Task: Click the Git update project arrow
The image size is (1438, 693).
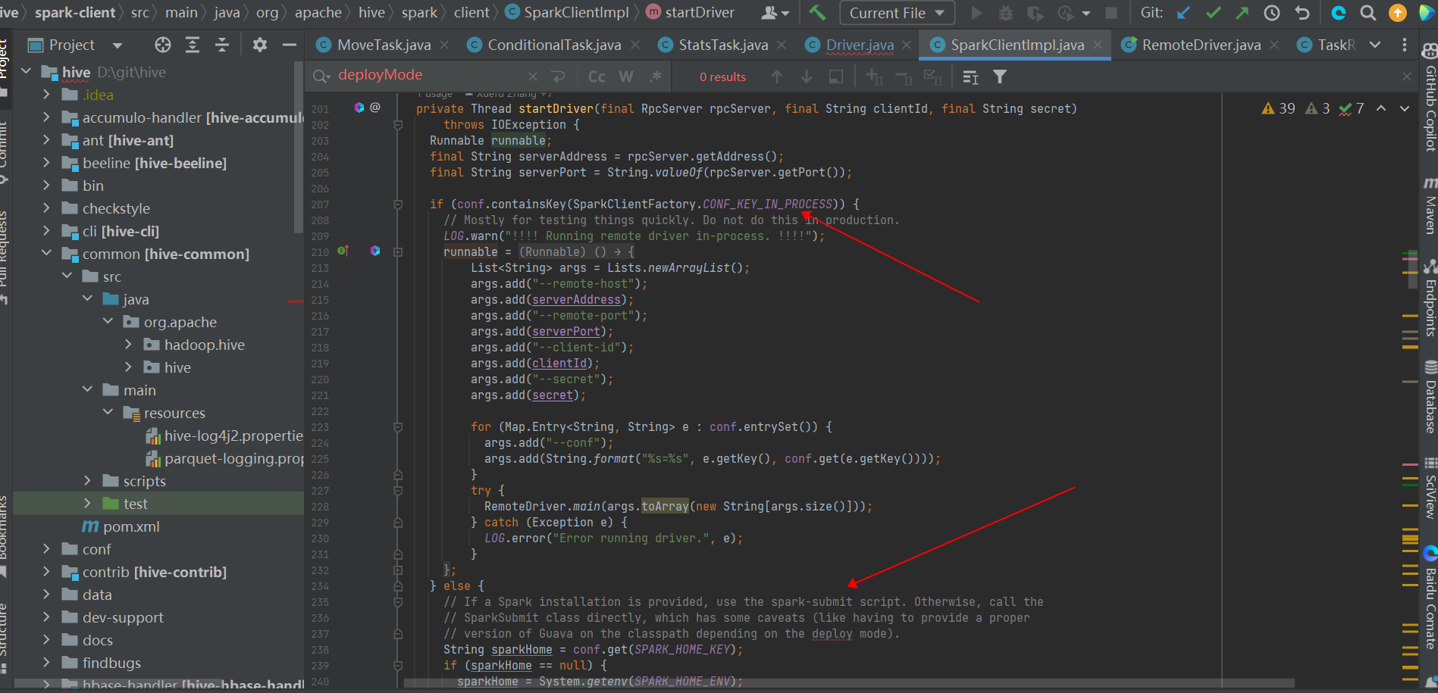Action: 1183,13
